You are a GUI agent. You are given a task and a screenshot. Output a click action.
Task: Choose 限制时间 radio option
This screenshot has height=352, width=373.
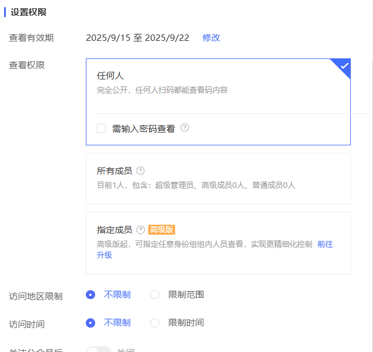click(x=155, y=323)
